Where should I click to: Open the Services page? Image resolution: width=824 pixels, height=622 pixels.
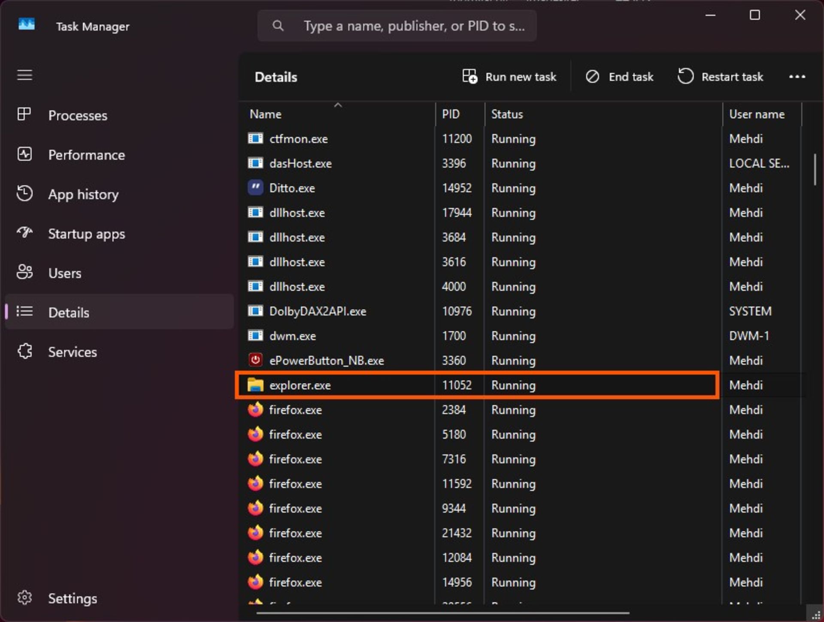(x=72, y=352)
